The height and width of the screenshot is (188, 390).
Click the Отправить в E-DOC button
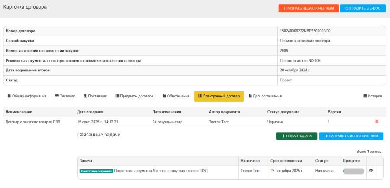point(362,8)
